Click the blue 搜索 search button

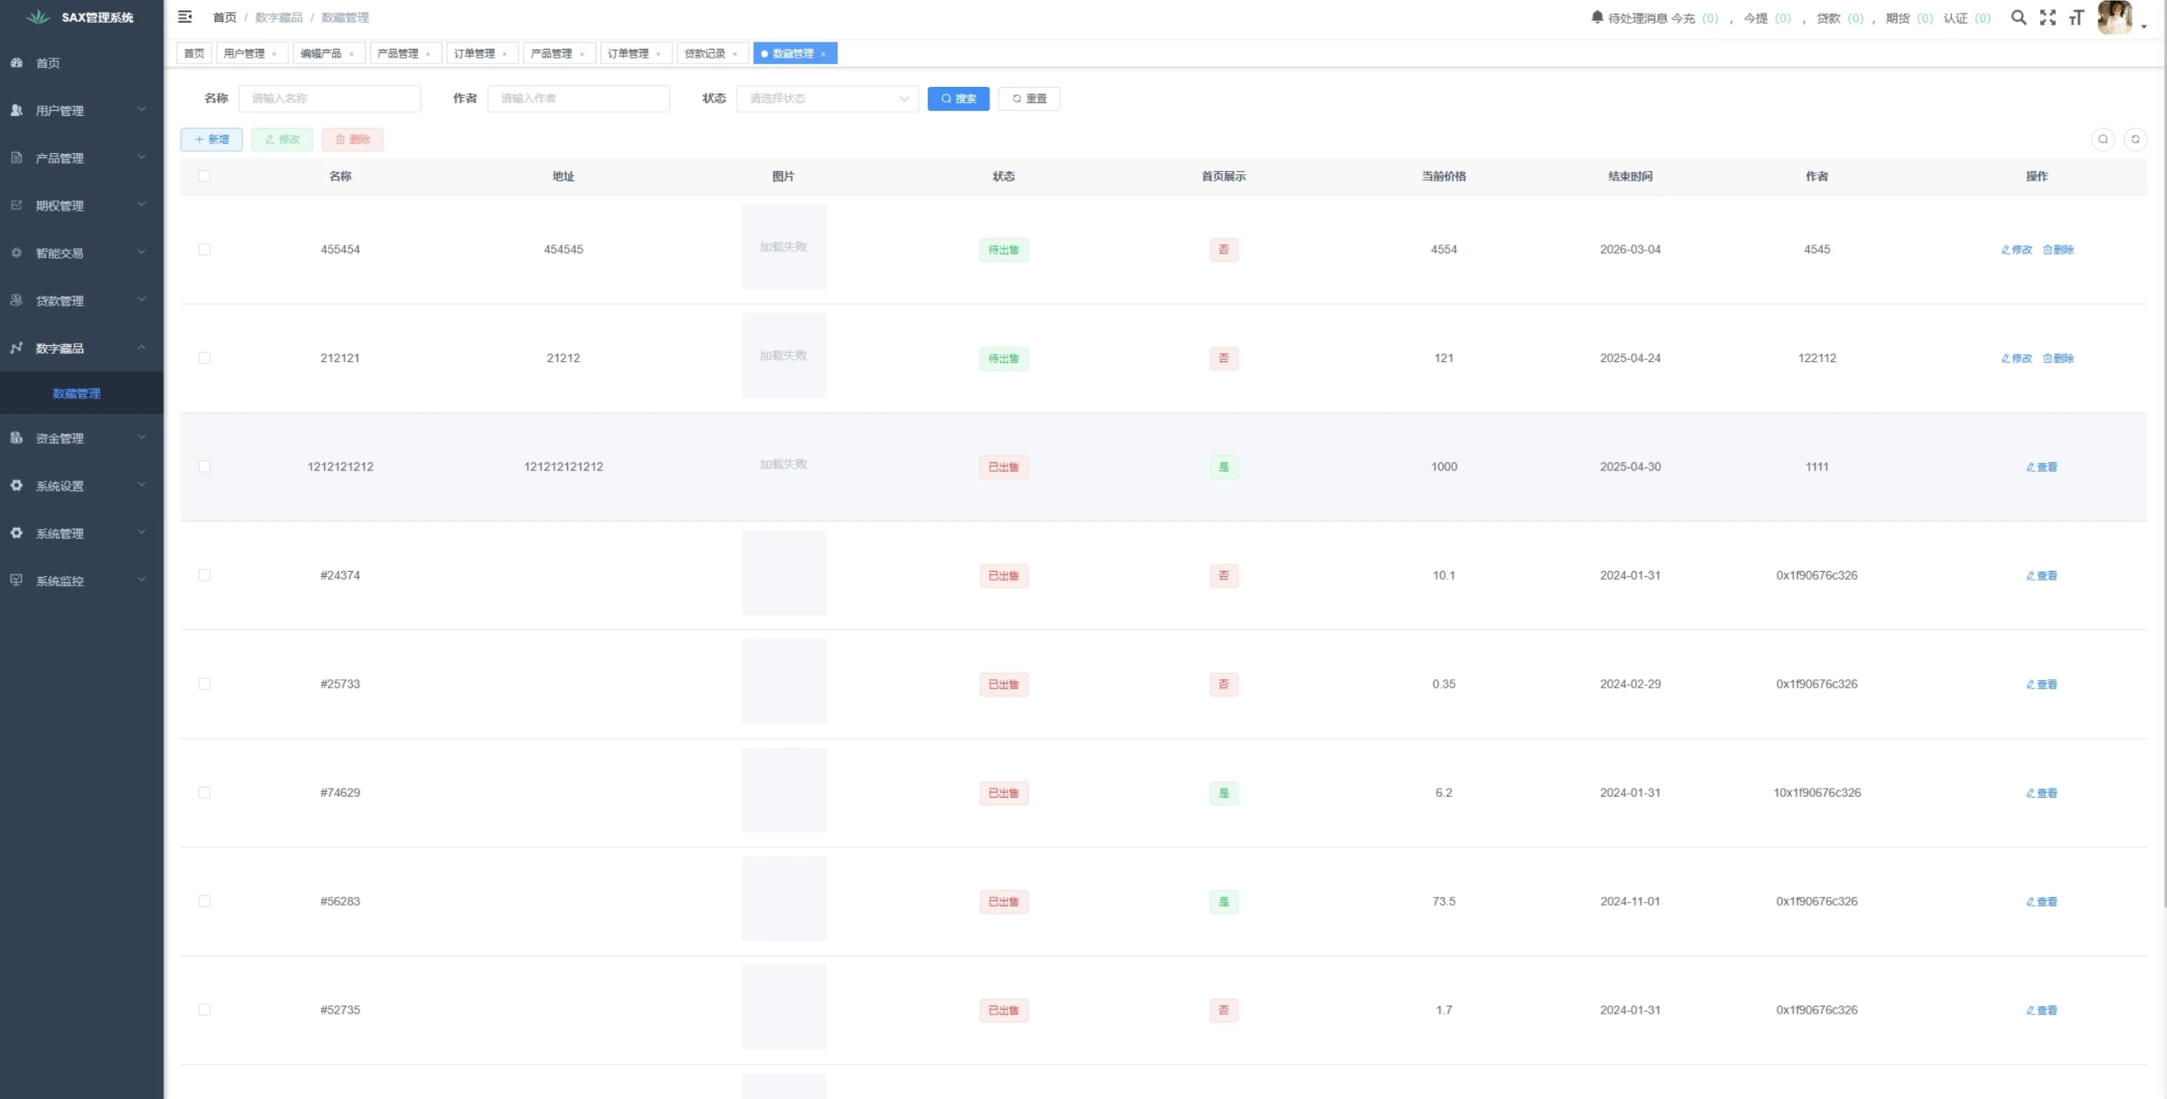click(958, 98)
